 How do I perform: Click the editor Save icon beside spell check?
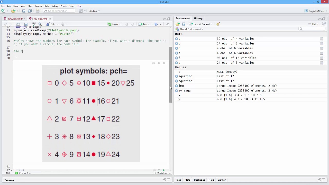(x=26, y=24)
